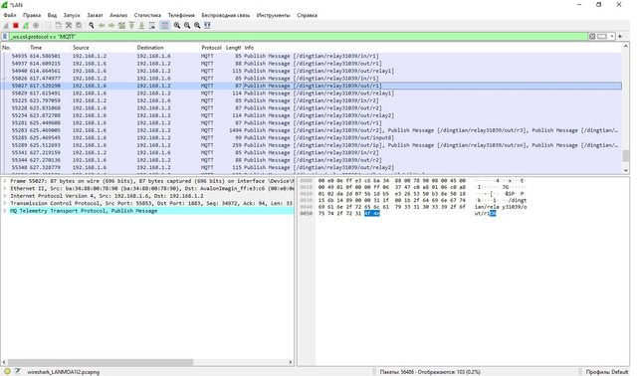Save this capture file from toolbar
Viewport: 637px width, 376px height.
click(59, 26)
